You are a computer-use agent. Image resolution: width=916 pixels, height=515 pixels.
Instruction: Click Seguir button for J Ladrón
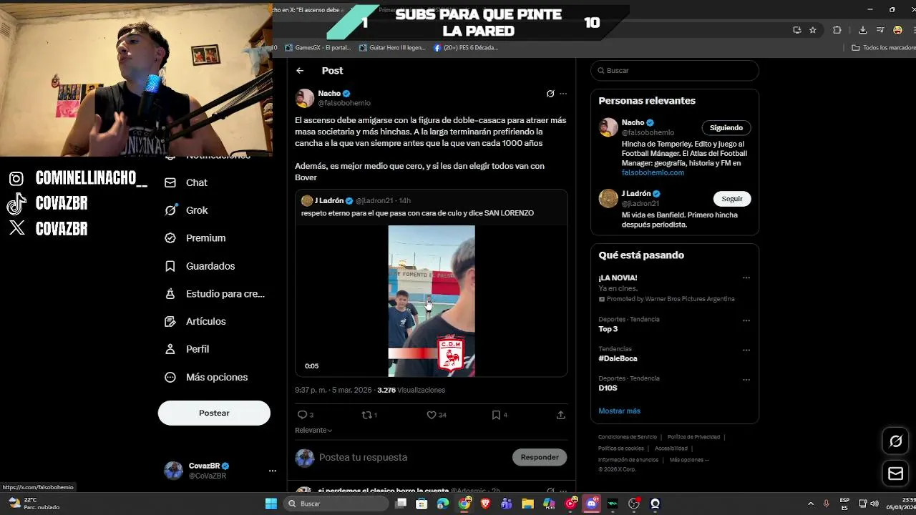click(732, 198)
